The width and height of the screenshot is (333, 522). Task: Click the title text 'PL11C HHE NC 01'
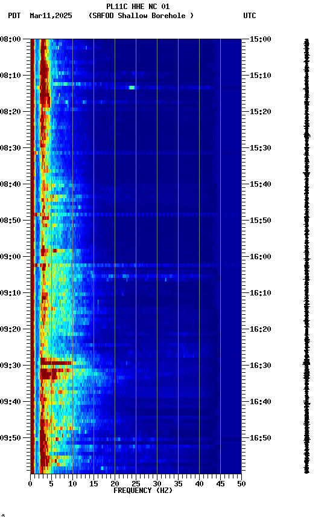coord(138,6)
